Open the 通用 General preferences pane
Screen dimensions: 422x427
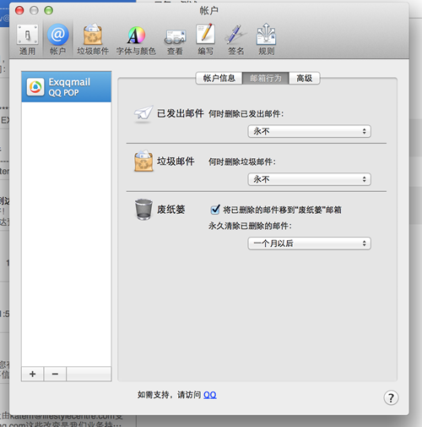[x=27, y=39]
